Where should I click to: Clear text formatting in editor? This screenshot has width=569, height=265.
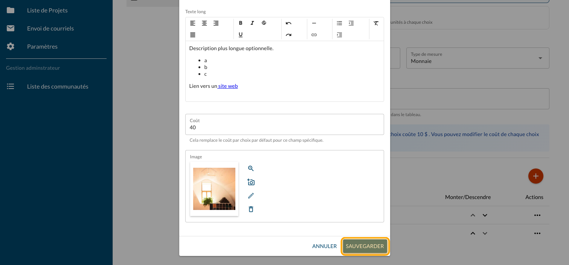(376, 23)
